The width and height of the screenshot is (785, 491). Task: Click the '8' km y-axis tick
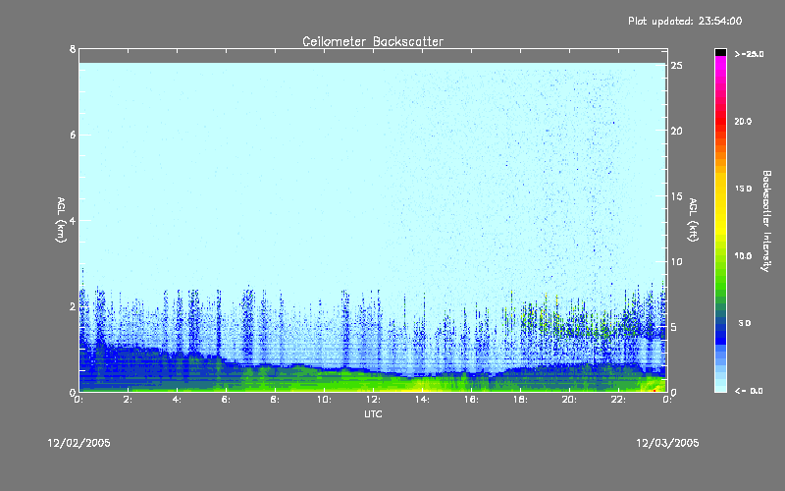tap(73, 49)
